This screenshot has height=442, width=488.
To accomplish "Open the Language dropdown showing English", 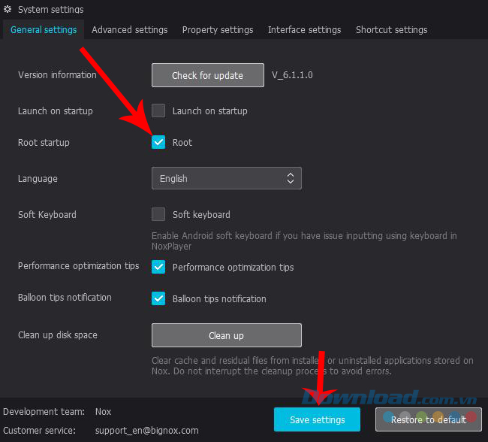I will (x=227, y=178).
